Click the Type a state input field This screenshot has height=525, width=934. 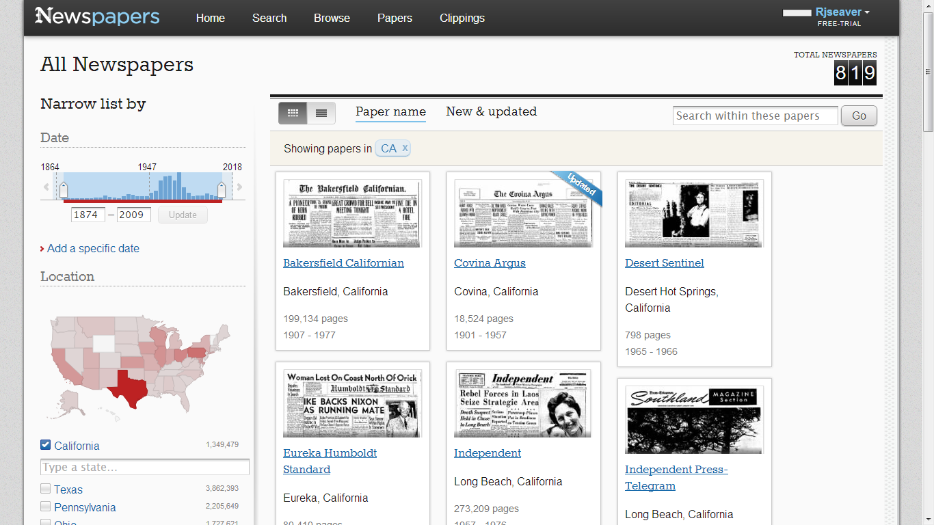click(144, 467)
